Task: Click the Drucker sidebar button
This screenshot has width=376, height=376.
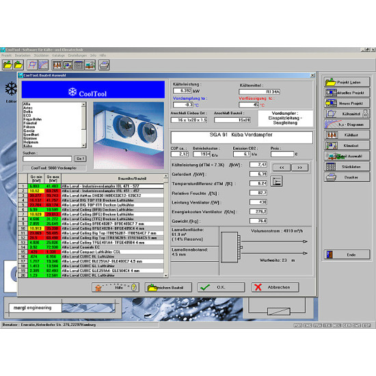Action: coord(347,177)
